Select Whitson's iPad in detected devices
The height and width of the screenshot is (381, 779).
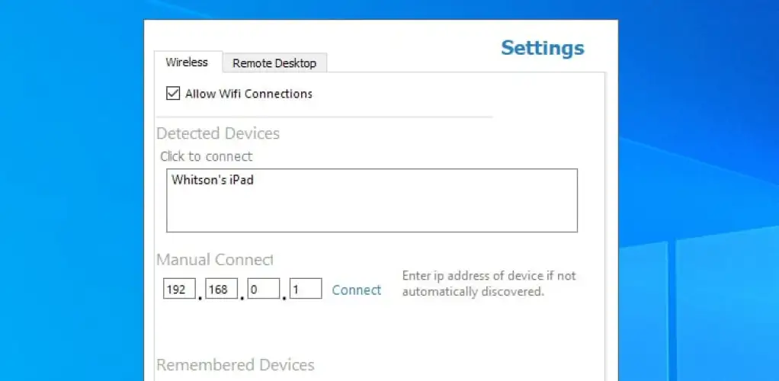coord(212,181)
